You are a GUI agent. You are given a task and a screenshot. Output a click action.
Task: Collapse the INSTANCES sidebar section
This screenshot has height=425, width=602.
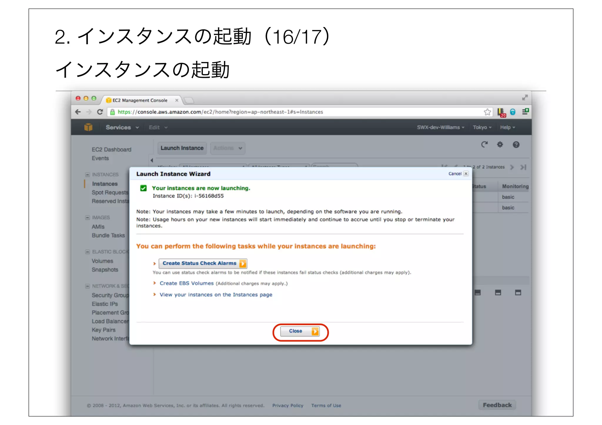(87, 174)
